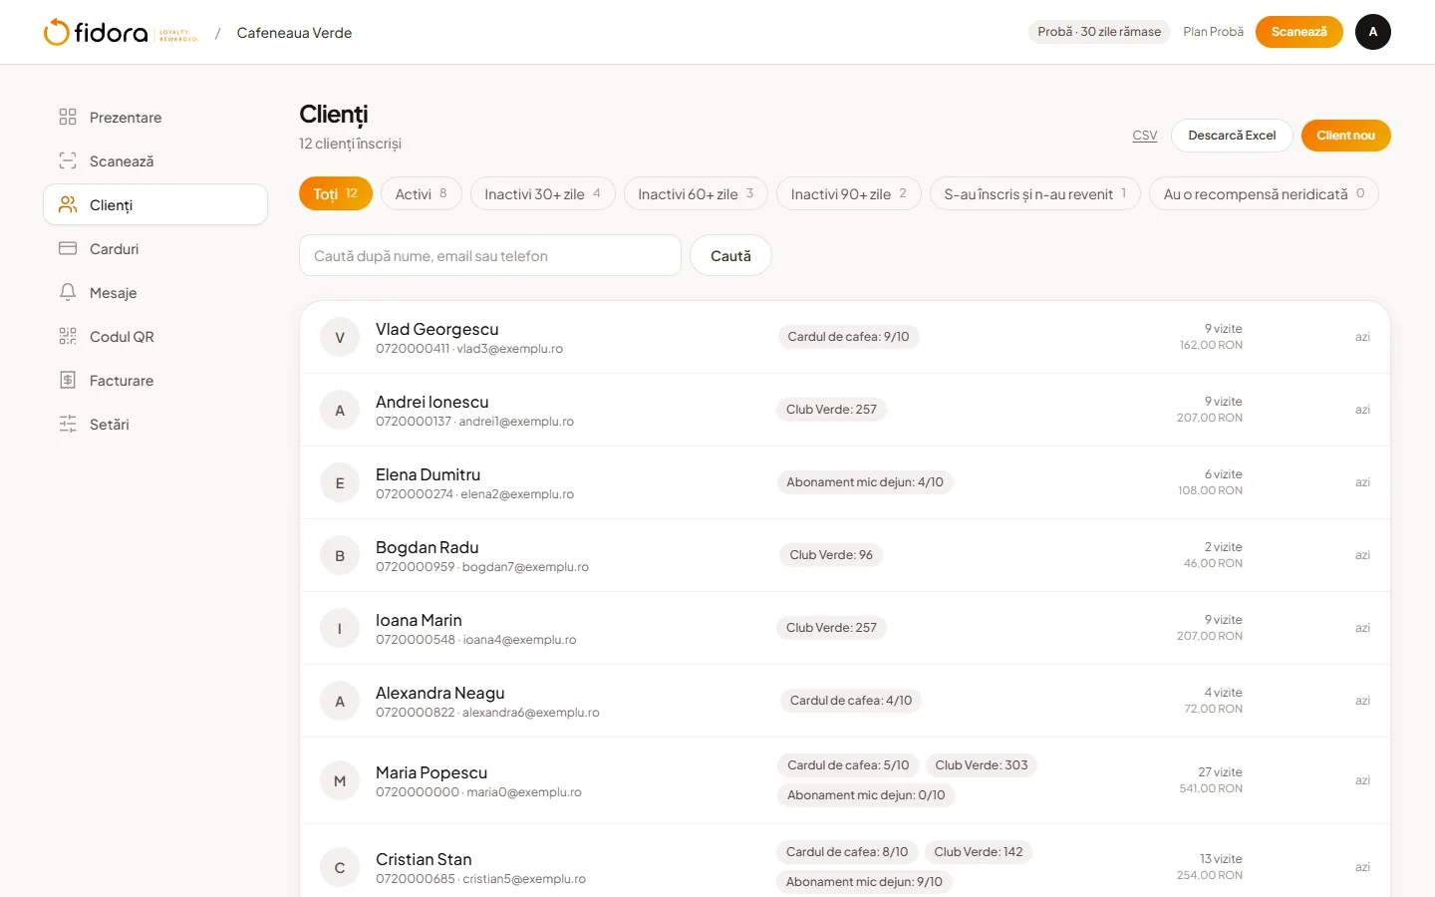Filter S-au înscris și n-au revenit
Image resolution: width=1435 pixels, height=897 pixels.
[1035, 193]
